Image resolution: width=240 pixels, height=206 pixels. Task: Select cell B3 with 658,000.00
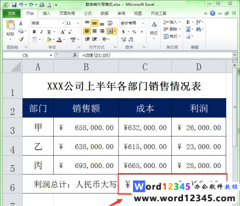pyautogui.click(x=86, y=127)
